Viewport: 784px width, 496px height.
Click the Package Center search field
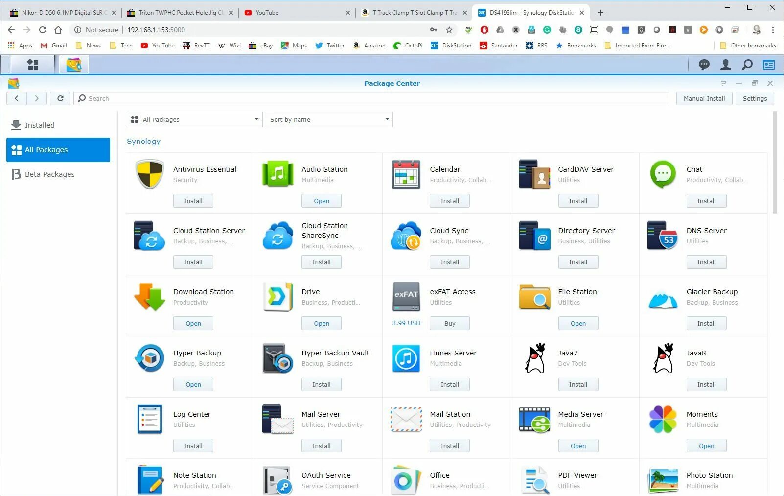tap(371, 98)
